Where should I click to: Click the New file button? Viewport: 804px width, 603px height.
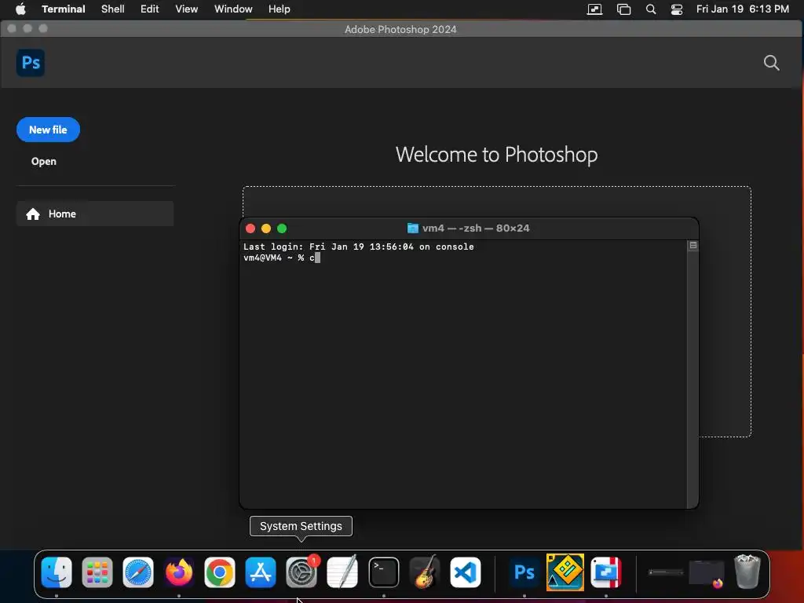coord(48,130)
